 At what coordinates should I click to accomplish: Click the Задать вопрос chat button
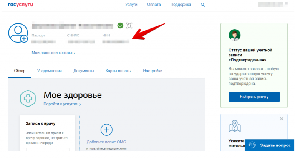click(x=269, y=145)
